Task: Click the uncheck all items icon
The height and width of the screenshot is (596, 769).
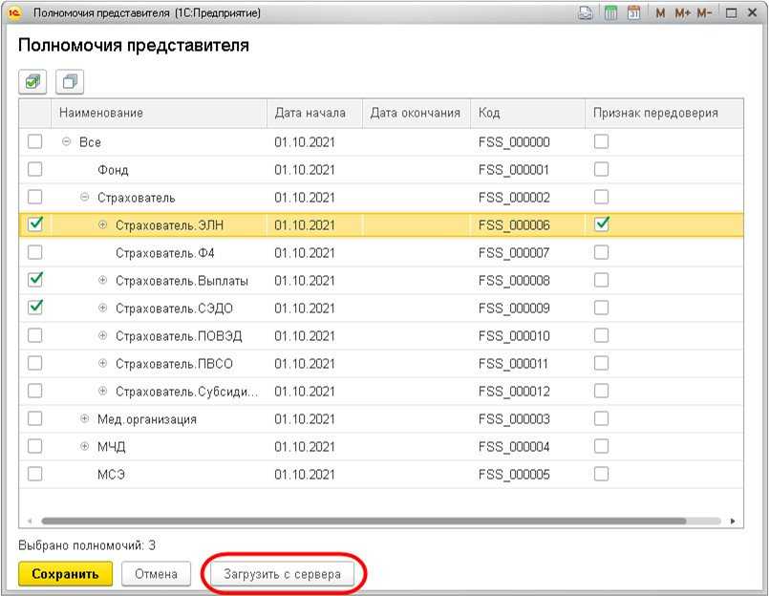Action: [69, 82]
